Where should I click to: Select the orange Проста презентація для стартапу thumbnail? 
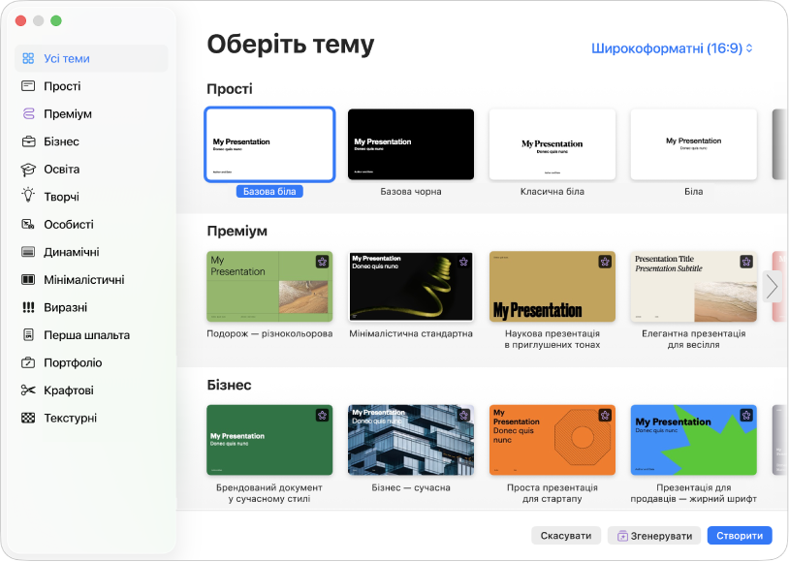click(x=552, y=440)
